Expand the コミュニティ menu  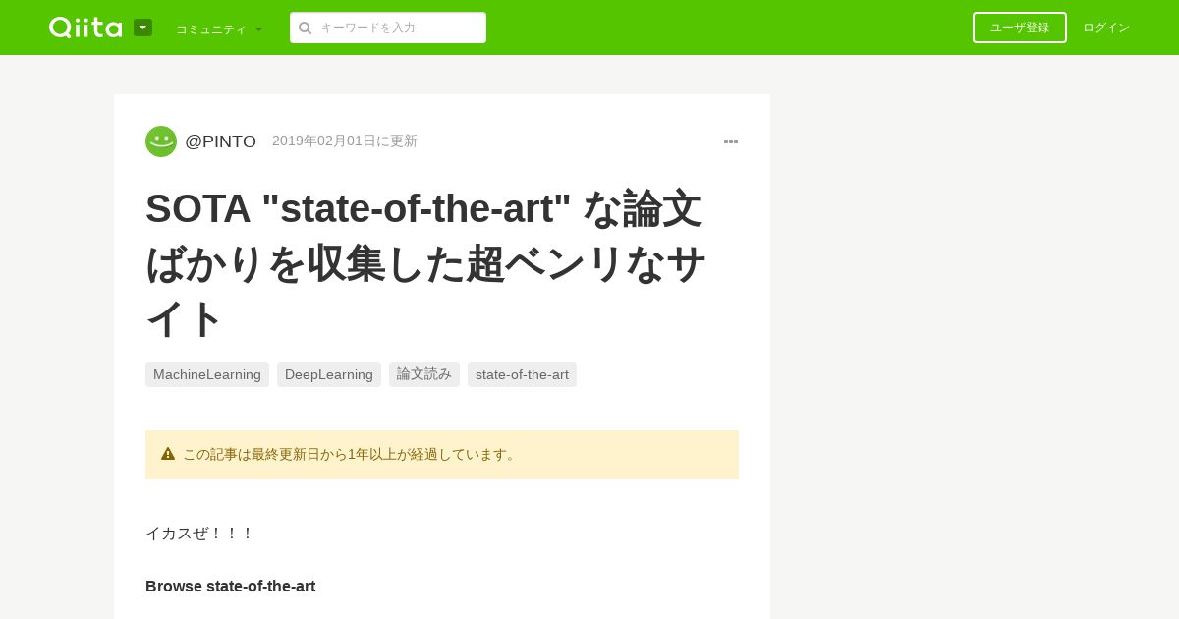pyautogui.click(x=219, y=28)
